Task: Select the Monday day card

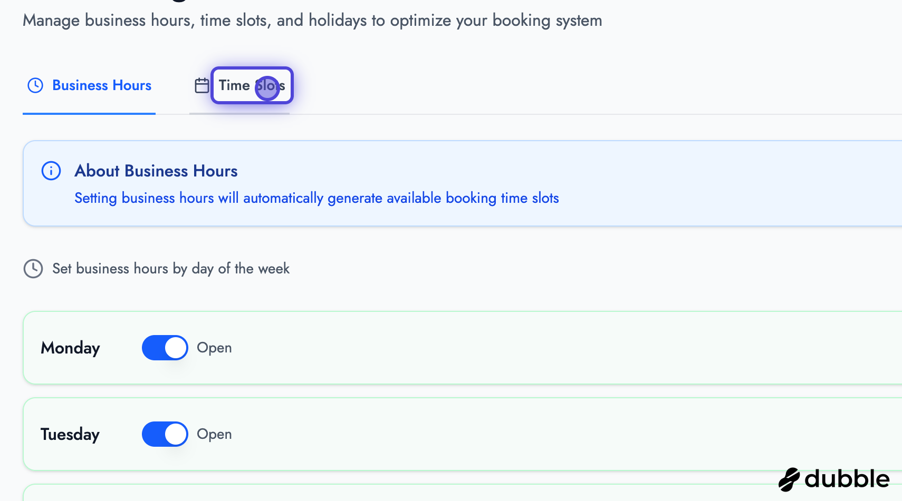Action: click(x=422, y=348)
